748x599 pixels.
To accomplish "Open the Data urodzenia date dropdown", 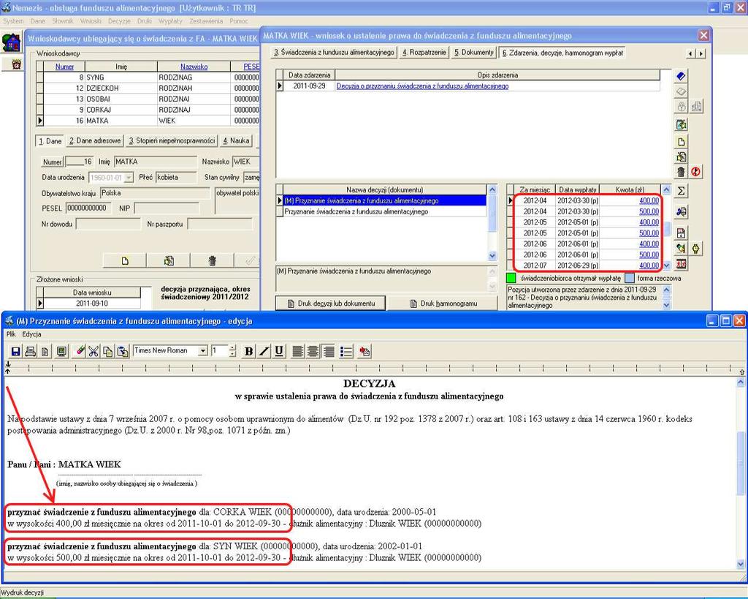I will (129, 178).
